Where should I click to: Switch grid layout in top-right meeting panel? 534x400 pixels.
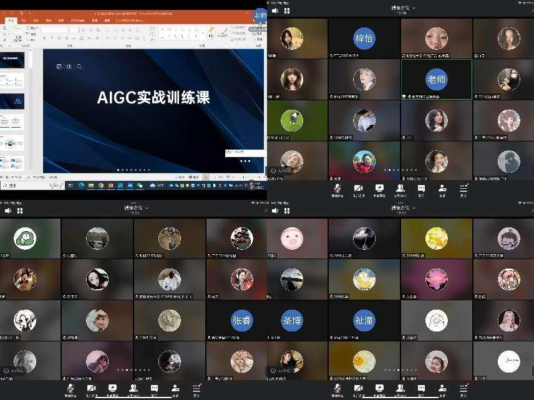click(287, 11)
